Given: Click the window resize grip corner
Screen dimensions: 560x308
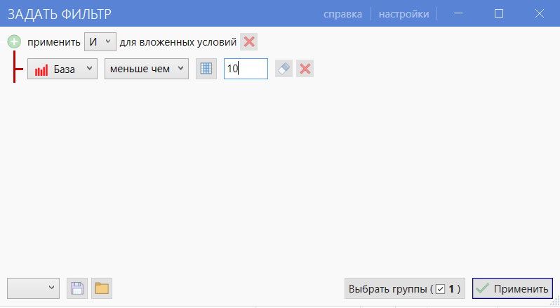Looking at the screenshot, I should click(x=555, y=301).
